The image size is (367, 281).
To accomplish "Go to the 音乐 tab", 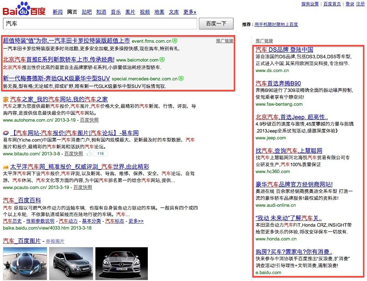I will (x=116, y=12).
